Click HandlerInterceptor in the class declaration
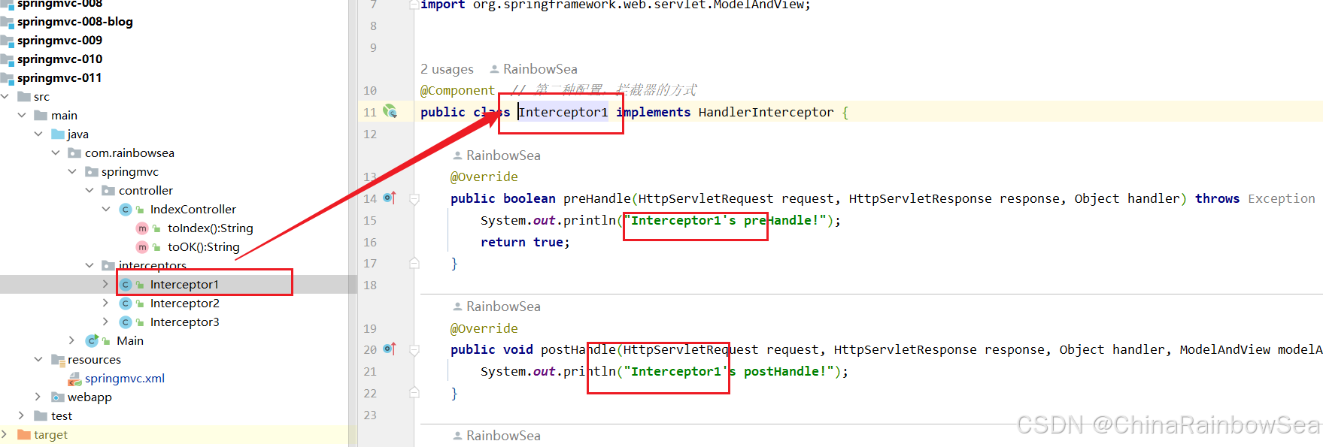Viewport: 1323px width, 447px height. (x=766, y=112)
